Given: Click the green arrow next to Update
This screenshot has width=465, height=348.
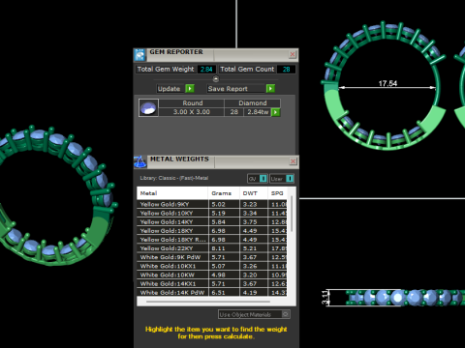Looking at the screenshot, I should click(190, 88).
